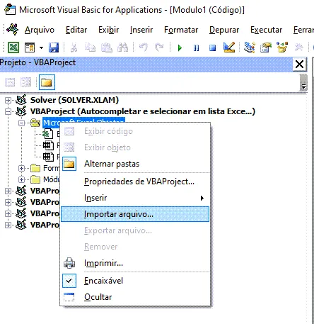The image size is (314, 324).
Task: Open the Depurar menu
Action: click(224, 30)
